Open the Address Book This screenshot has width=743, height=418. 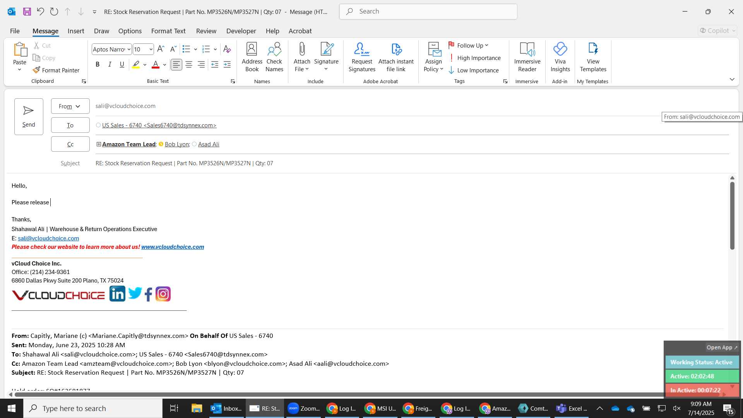(x=252, y=57)
